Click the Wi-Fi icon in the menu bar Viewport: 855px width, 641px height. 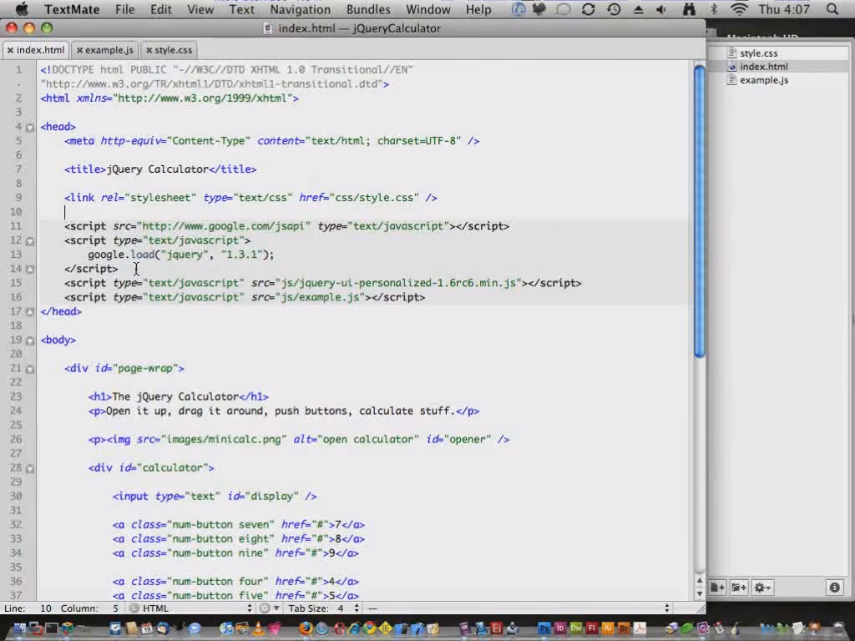click(739, 9)
